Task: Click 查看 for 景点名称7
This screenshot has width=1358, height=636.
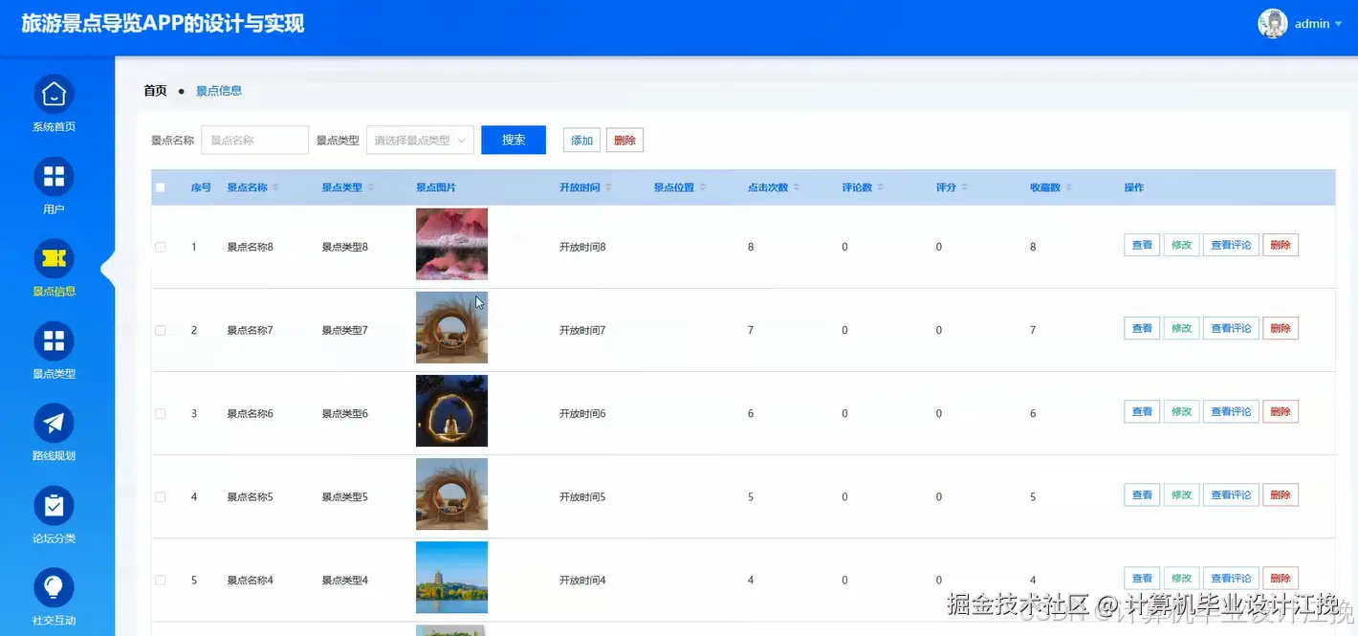Action: click(1142, 328)
